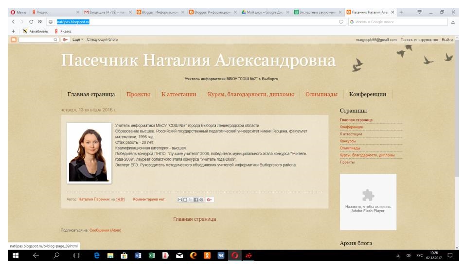The image size is (463, 264).
Task: Open the Проекты menu page
Action: click(138, 94)
